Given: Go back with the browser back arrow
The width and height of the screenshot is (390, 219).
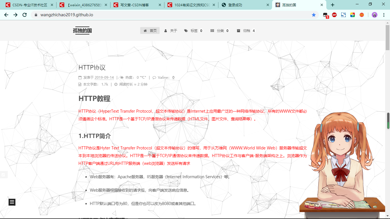Looking at the screenshot, I should pyautogui.click(x=6, y=15).
